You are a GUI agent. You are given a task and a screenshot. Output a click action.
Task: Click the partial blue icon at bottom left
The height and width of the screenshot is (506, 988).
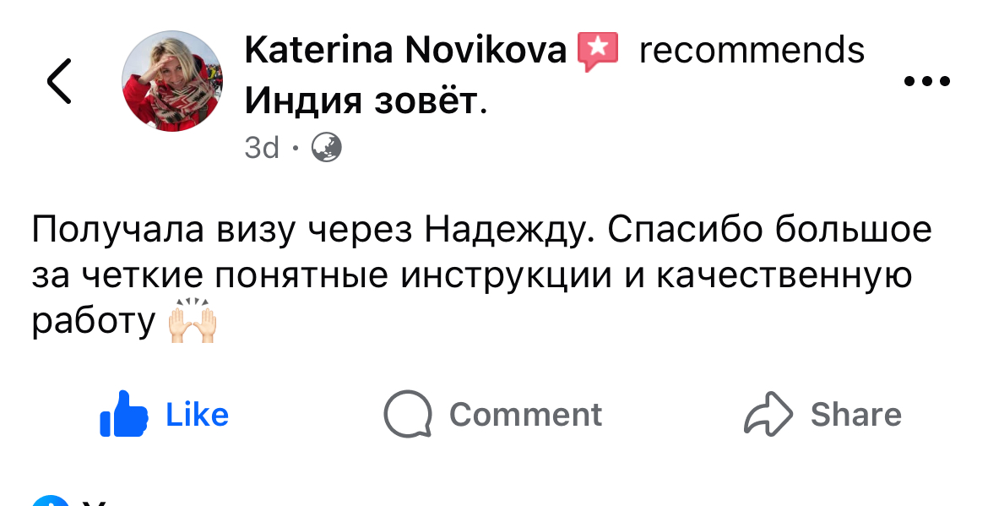point(51,501)
